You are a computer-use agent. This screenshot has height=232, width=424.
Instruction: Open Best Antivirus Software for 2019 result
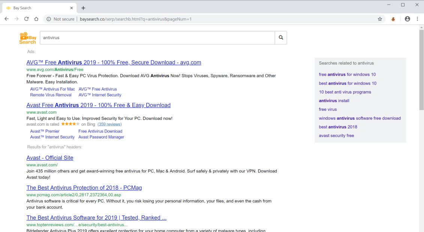point(97,218)
